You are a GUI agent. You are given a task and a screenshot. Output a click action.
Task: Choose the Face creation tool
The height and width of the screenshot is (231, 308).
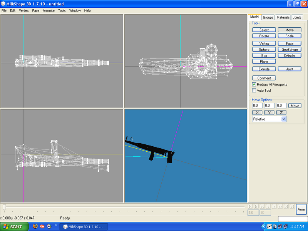pyautogui.click(x=290, y=44)
